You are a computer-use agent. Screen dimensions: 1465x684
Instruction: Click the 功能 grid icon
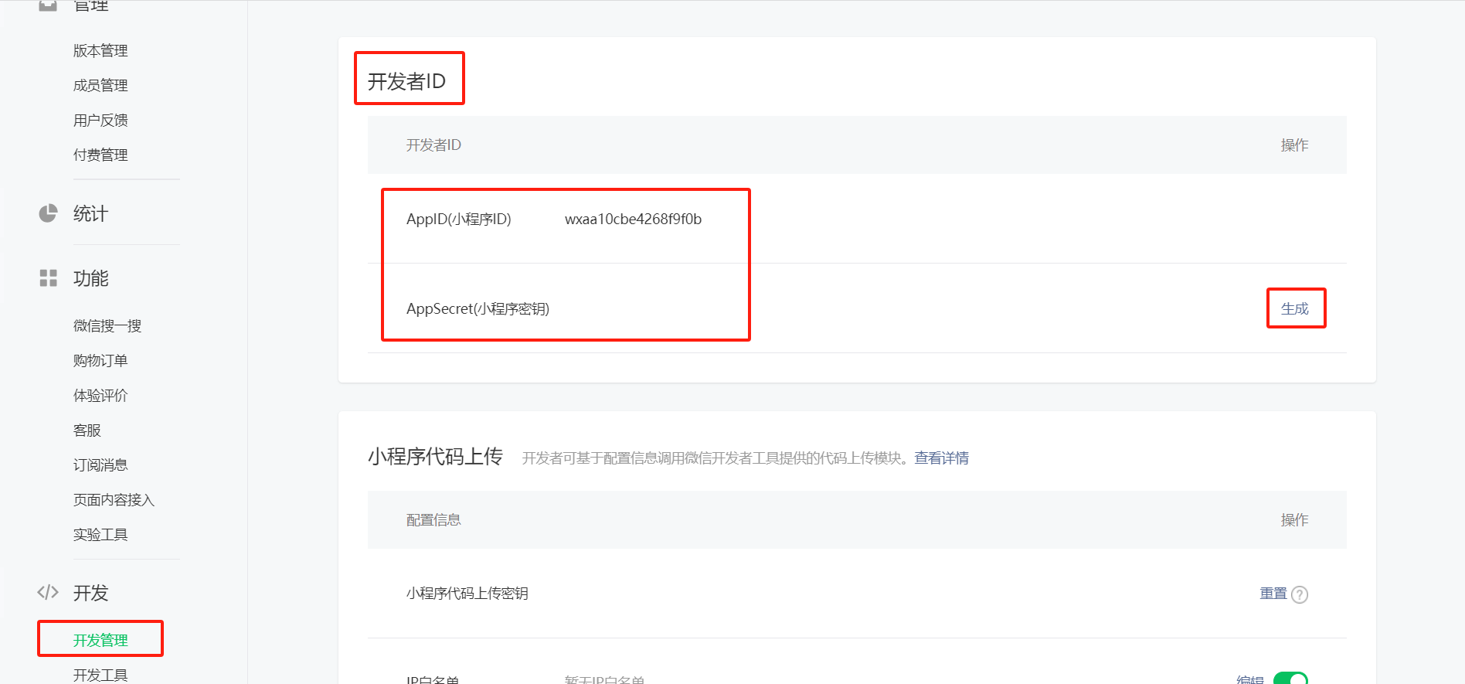click(x=48, y=278)
